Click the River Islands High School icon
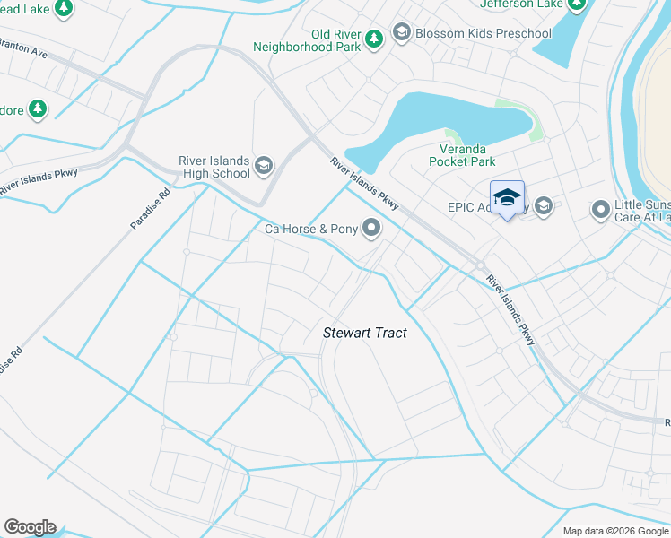 tap(263, 166)
